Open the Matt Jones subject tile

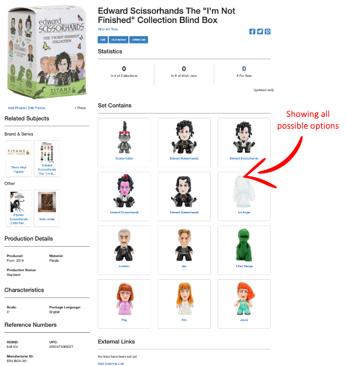tap(47, 208)
